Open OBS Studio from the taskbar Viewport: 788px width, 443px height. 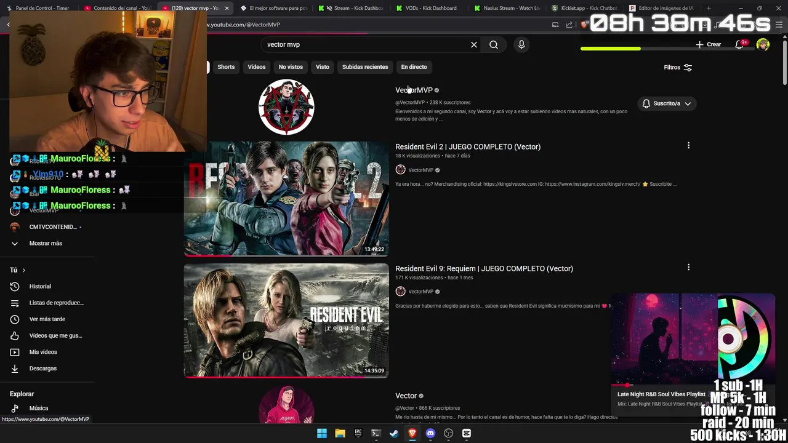coord(449,433)
